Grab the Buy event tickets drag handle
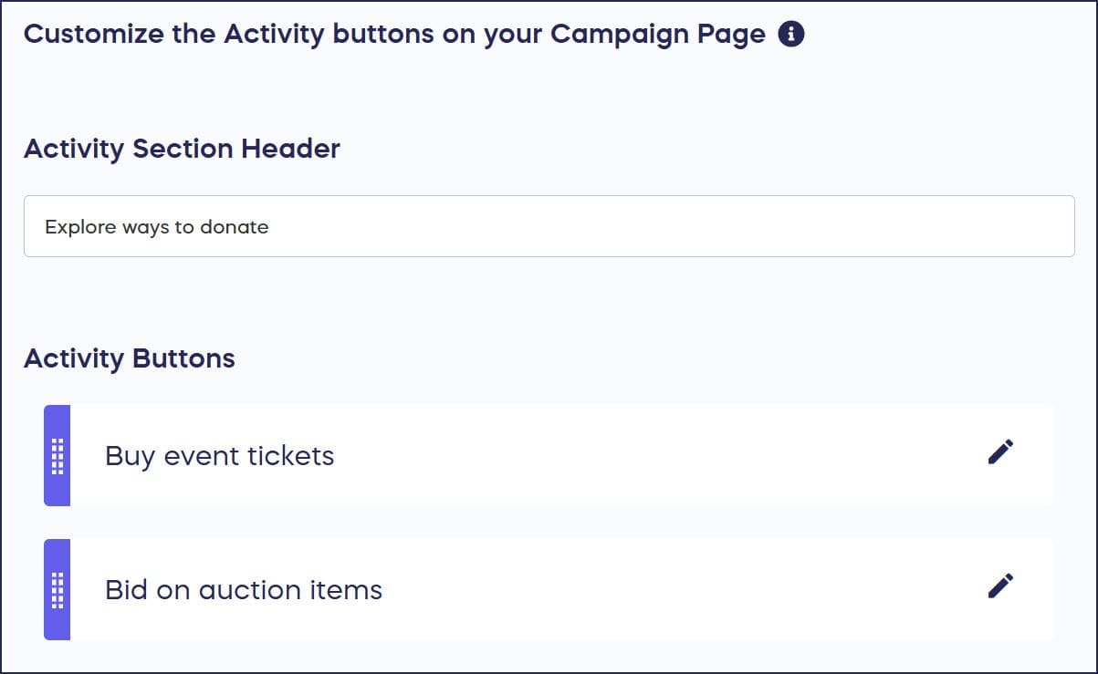 click(x=57, y=455)
